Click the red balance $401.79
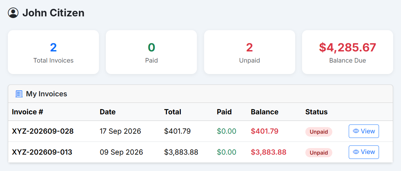Image resolution: width=401 pixels, height=171 pixels. (x=265, y=131)
